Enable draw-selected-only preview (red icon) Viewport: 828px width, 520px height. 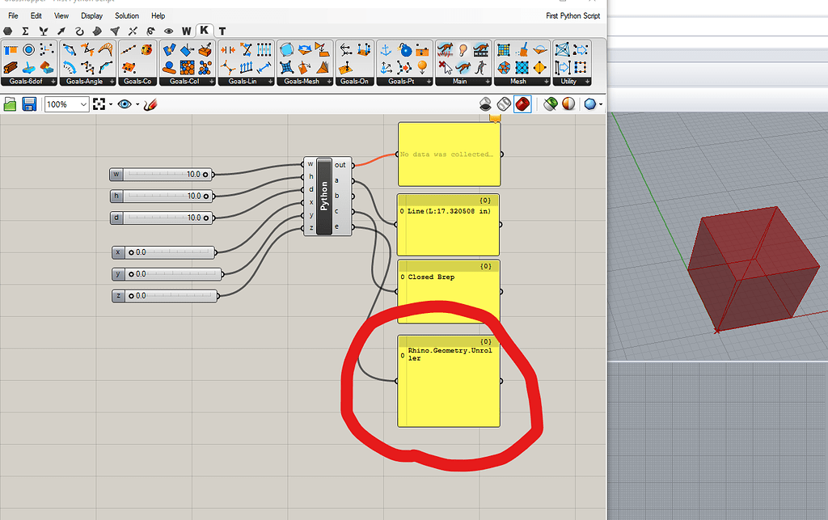(x=522, y=104)
